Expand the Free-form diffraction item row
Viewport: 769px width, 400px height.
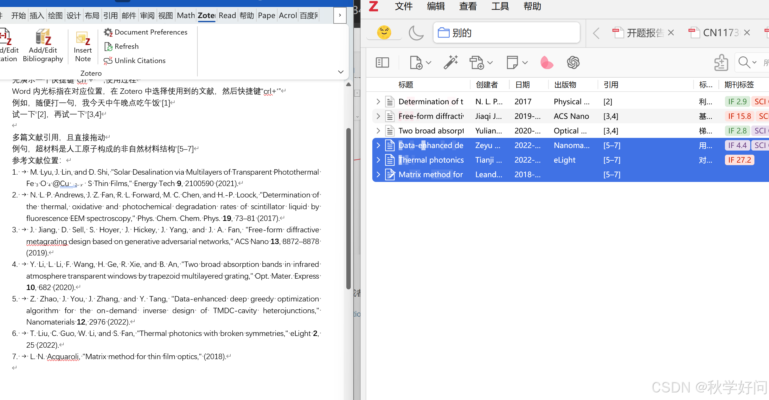378,116
